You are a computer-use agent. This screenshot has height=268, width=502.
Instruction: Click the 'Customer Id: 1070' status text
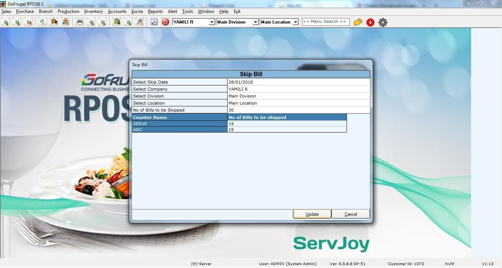[x=406, y=264]
